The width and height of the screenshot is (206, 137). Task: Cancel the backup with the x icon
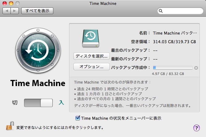point(196,68)
